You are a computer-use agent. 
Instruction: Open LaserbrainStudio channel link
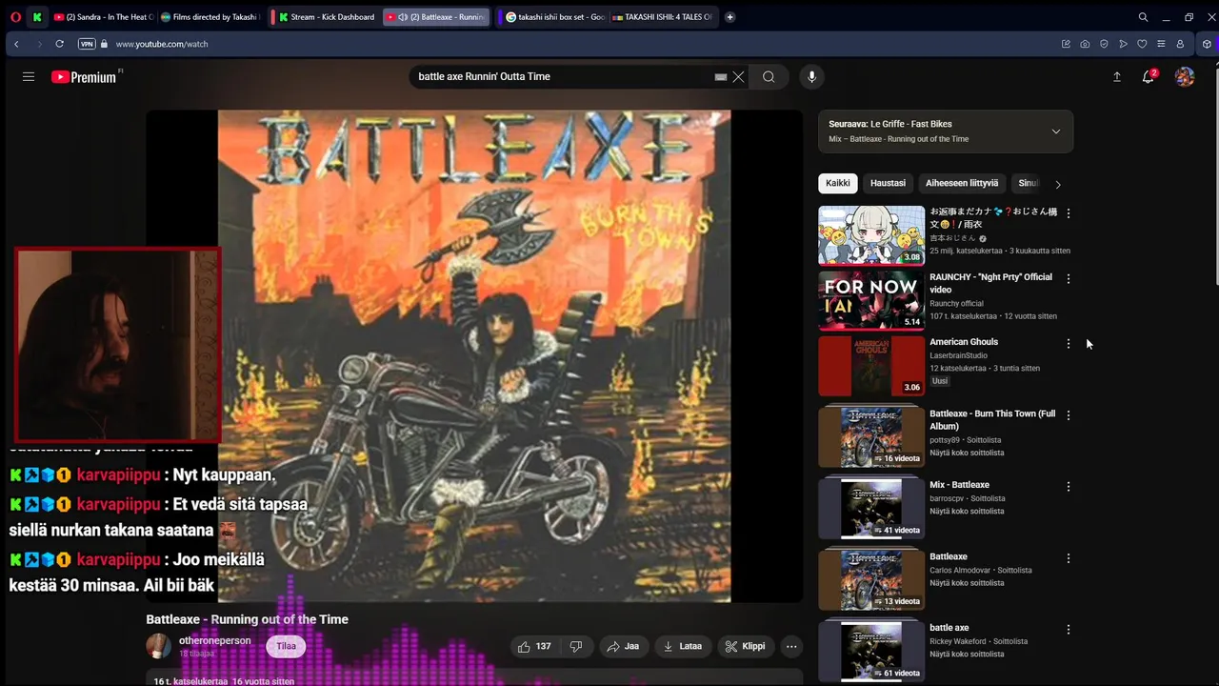[x=958, y=356]
